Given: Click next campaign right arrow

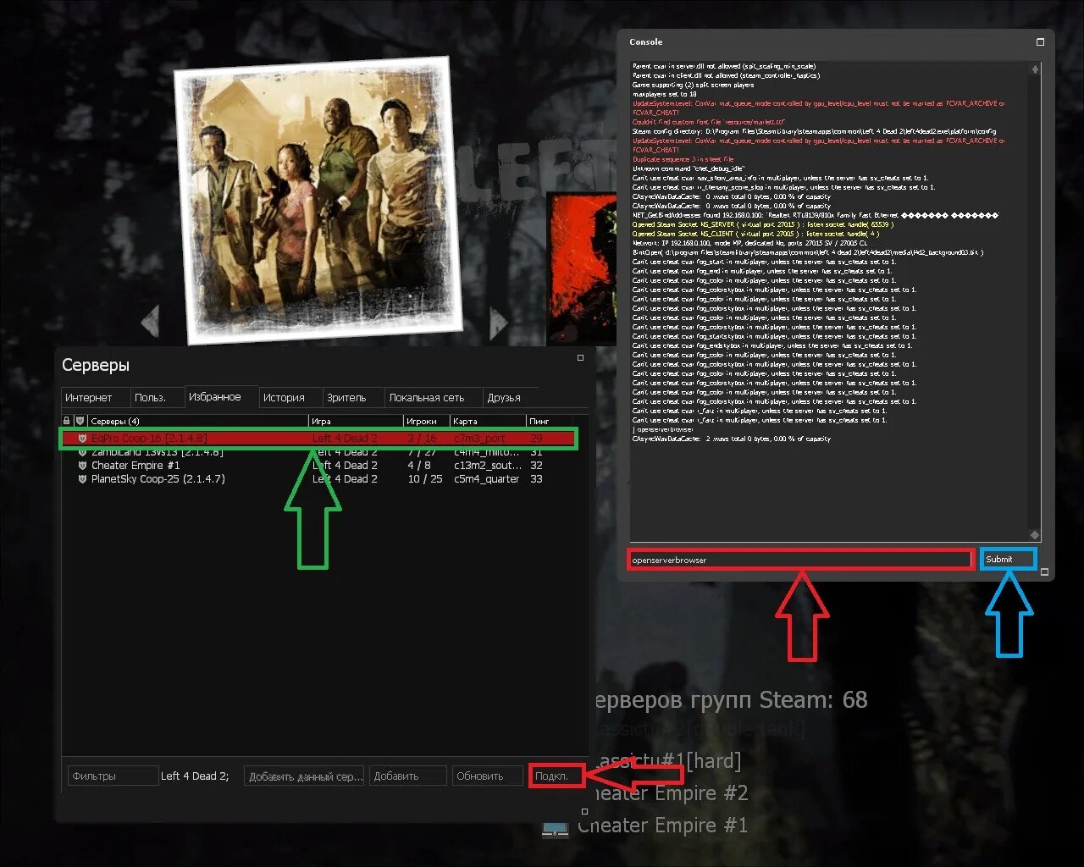Looking at the screenshot, I should pyautogui.click(x=498, y=323).
